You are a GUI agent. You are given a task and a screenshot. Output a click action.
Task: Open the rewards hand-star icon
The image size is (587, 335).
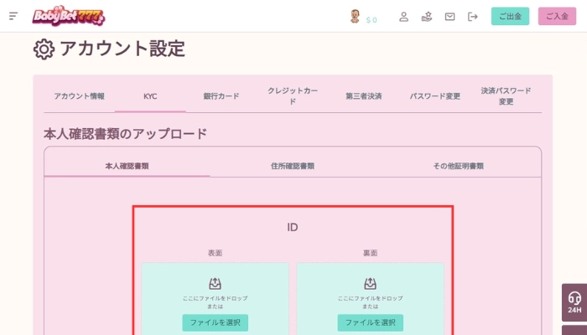click(x=427, y=17)
